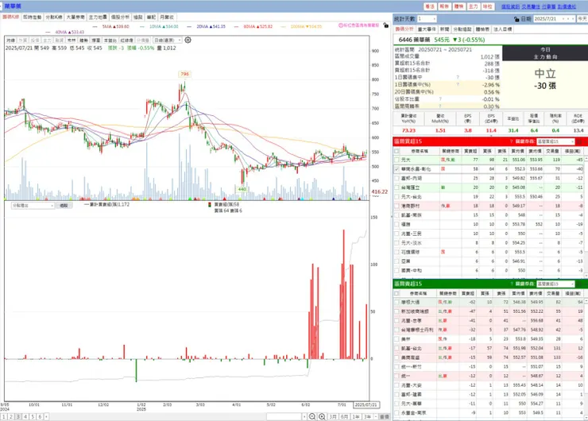This screenshot has height=421, width=588.
Task: Go to chart page 5
Action: pos(33,416)
